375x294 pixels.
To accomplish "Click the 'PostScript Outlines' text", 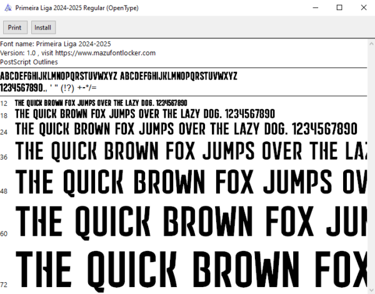I will click(29, 62).
